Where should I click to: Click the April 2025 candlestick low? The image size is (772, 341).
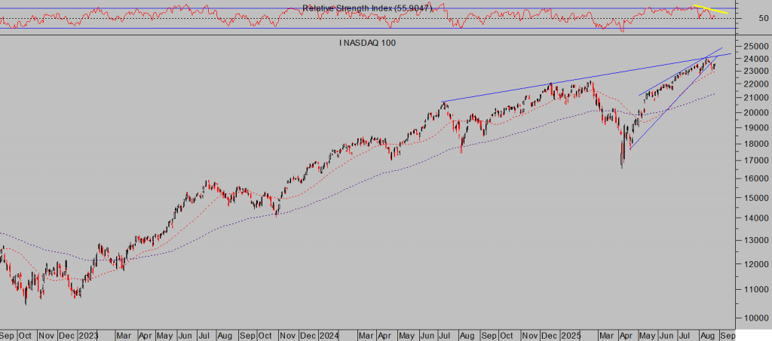tap(622, 166)
